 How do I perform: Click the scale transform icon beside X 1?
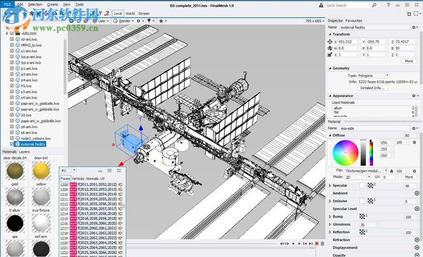tap(330, 54)
